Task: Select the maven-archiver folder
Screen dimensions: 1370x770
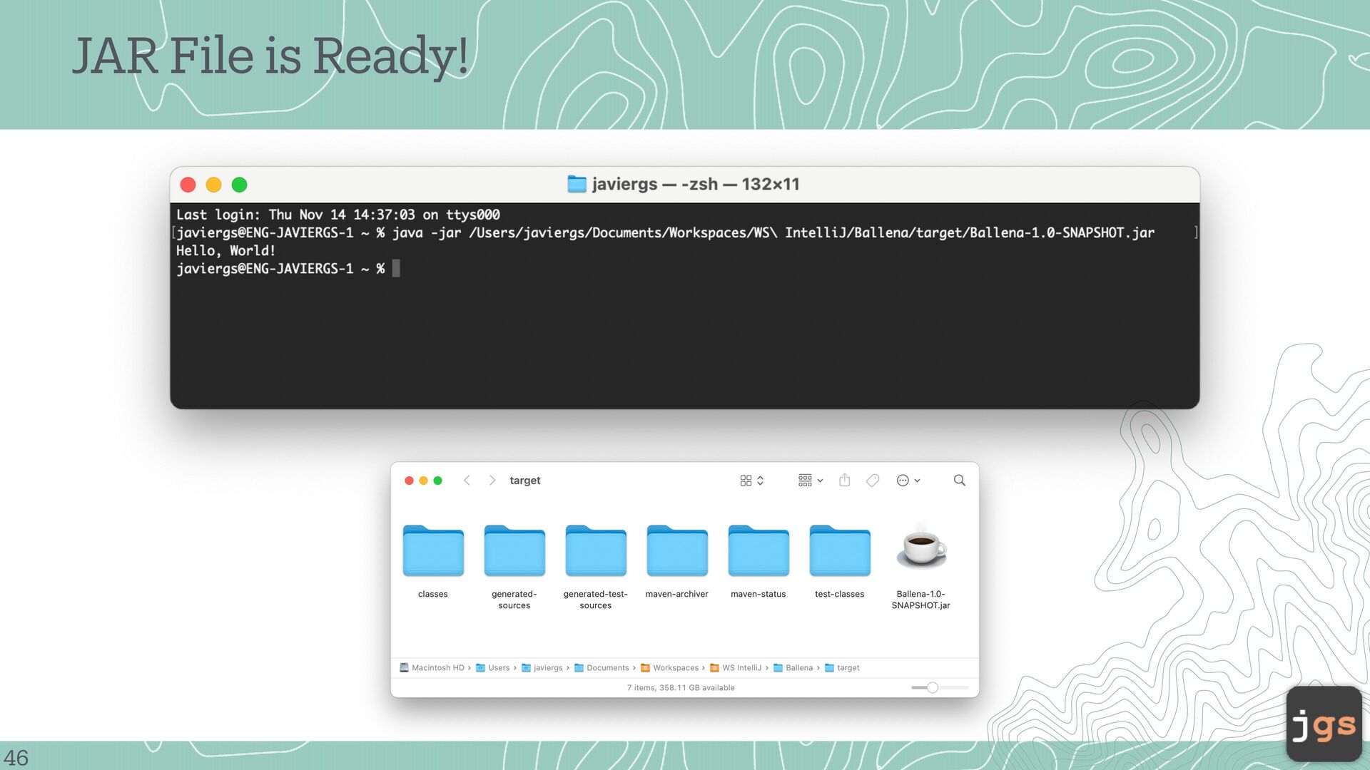Action: click(x=676, y=550)
